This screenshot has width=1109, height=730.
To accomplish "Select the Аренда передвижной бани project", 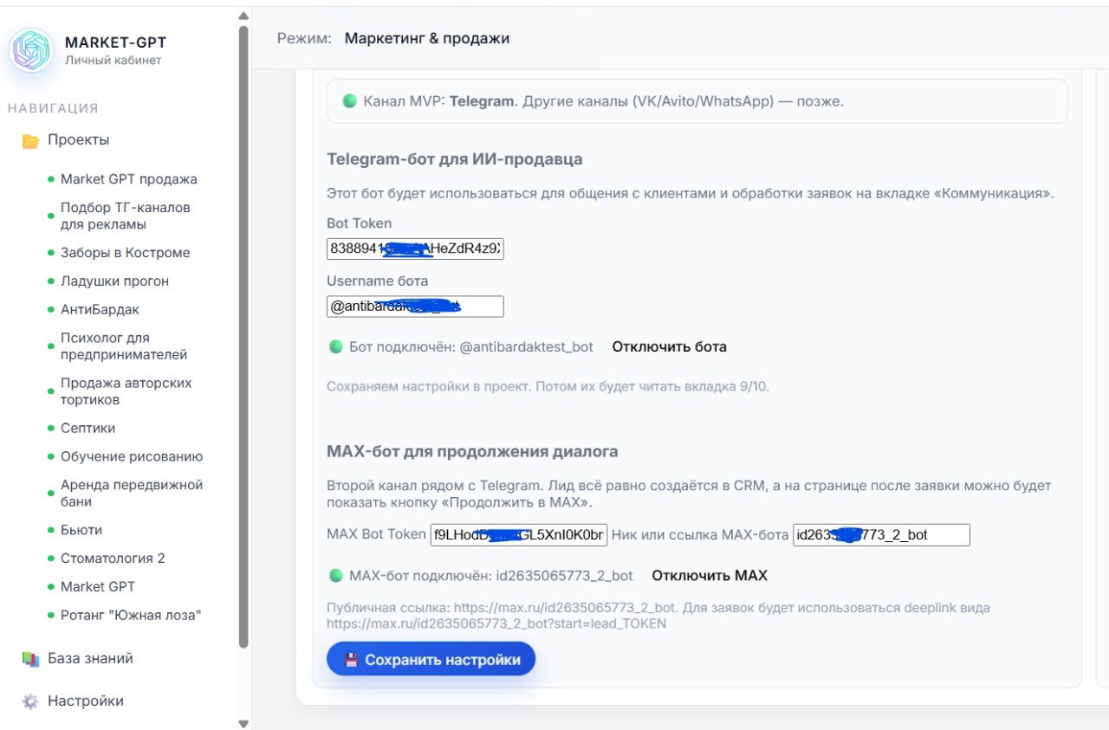I will coord(132,493).
